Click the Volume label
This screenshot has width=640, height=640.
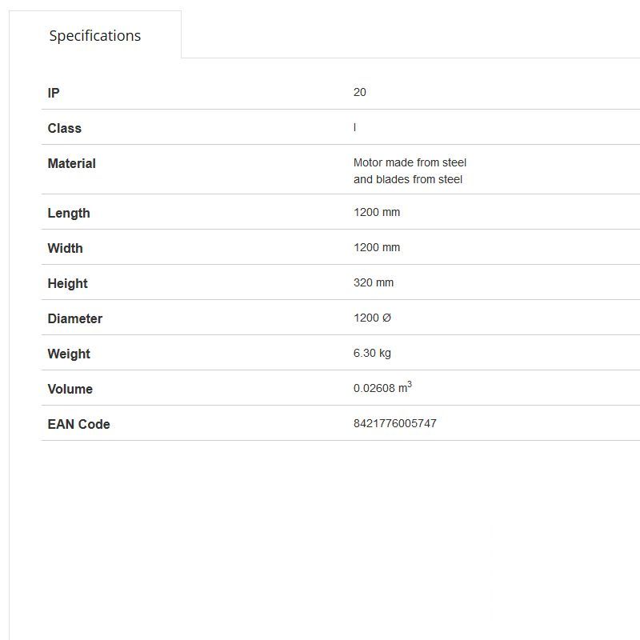point(70,389)
